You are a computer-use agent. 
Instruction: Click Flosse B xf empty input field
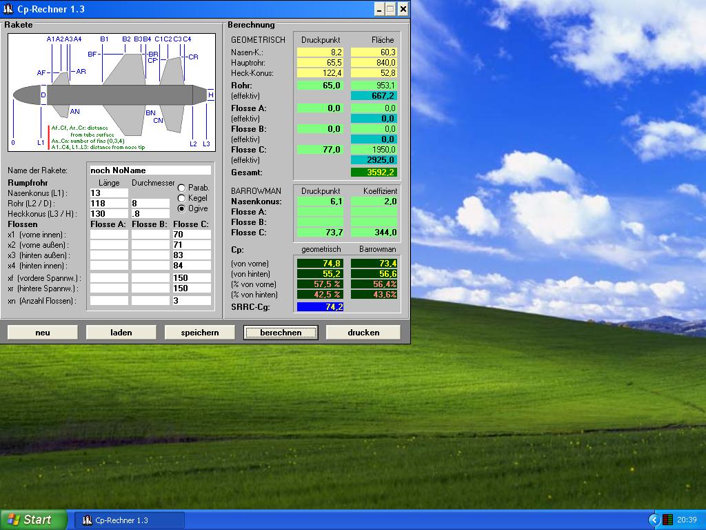pyautogui.click(x=150, y=278)
